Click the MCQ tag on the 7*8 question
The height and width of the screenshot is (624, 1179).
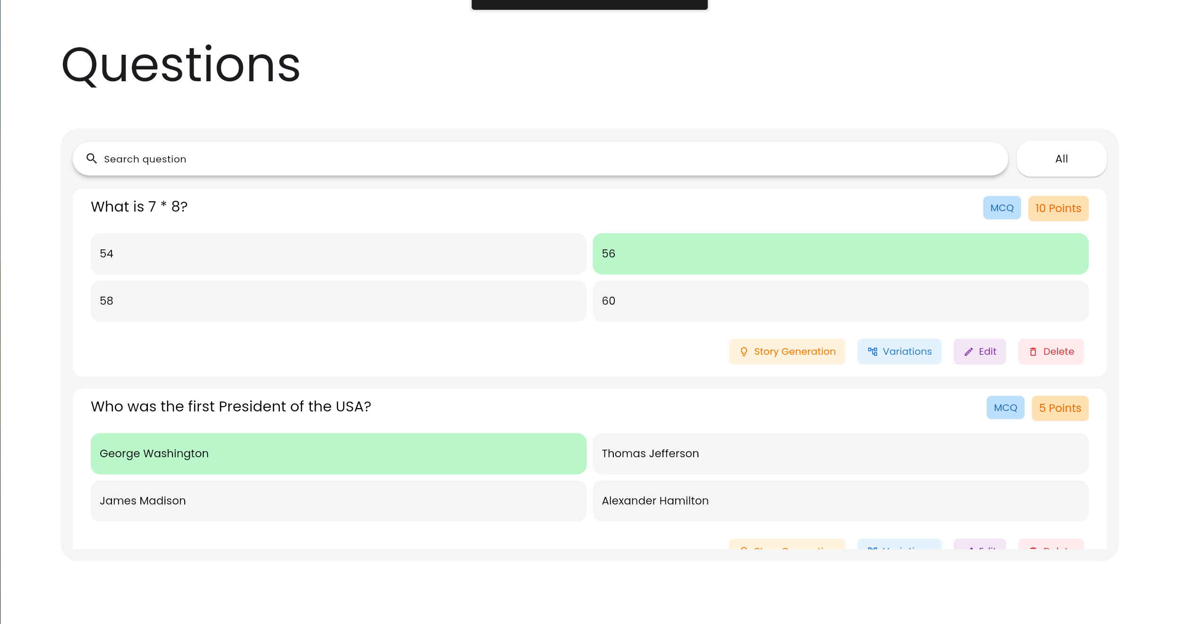tap(1001, 208)
